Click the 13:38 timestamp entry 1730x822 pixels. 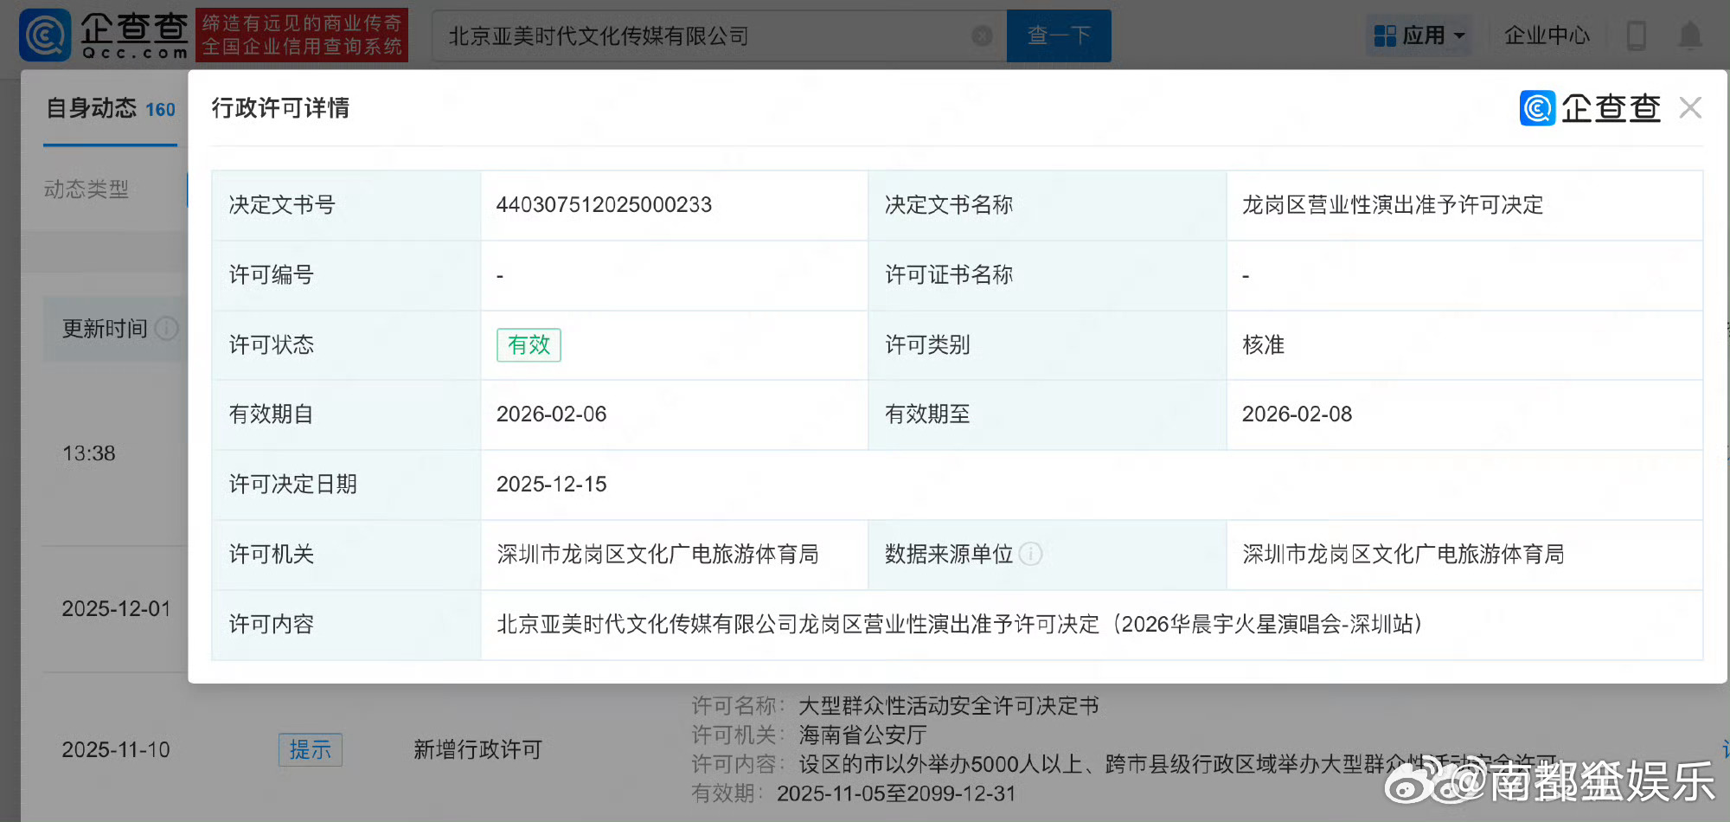pyautogui.click(x=87, y=453)
